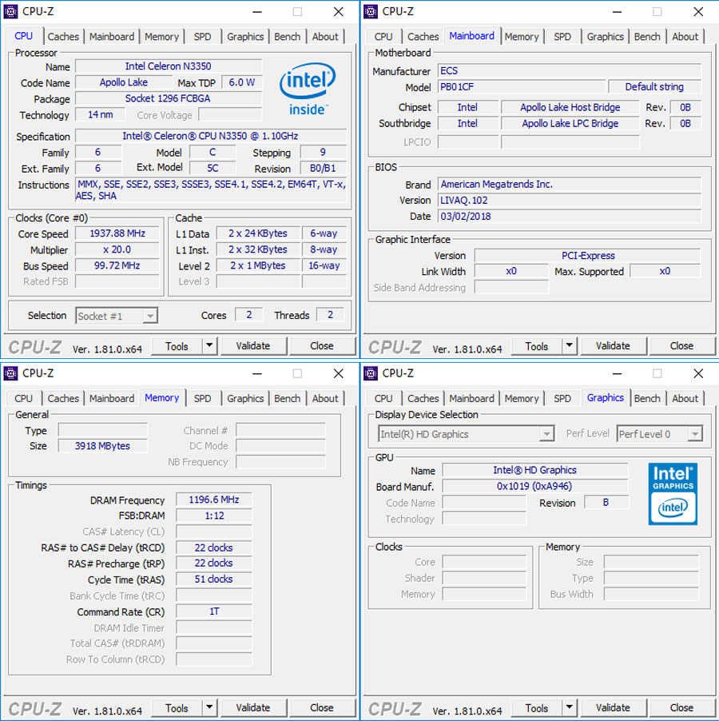Viewport: 719px width, 721px height.
Task: Open the About tab in the Memory window
Action: click(325, 399)
